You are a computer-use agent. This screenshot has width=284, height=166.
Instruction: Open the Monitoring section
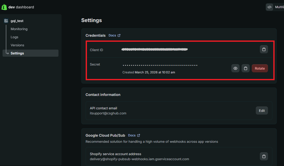[x=19, y=29]
